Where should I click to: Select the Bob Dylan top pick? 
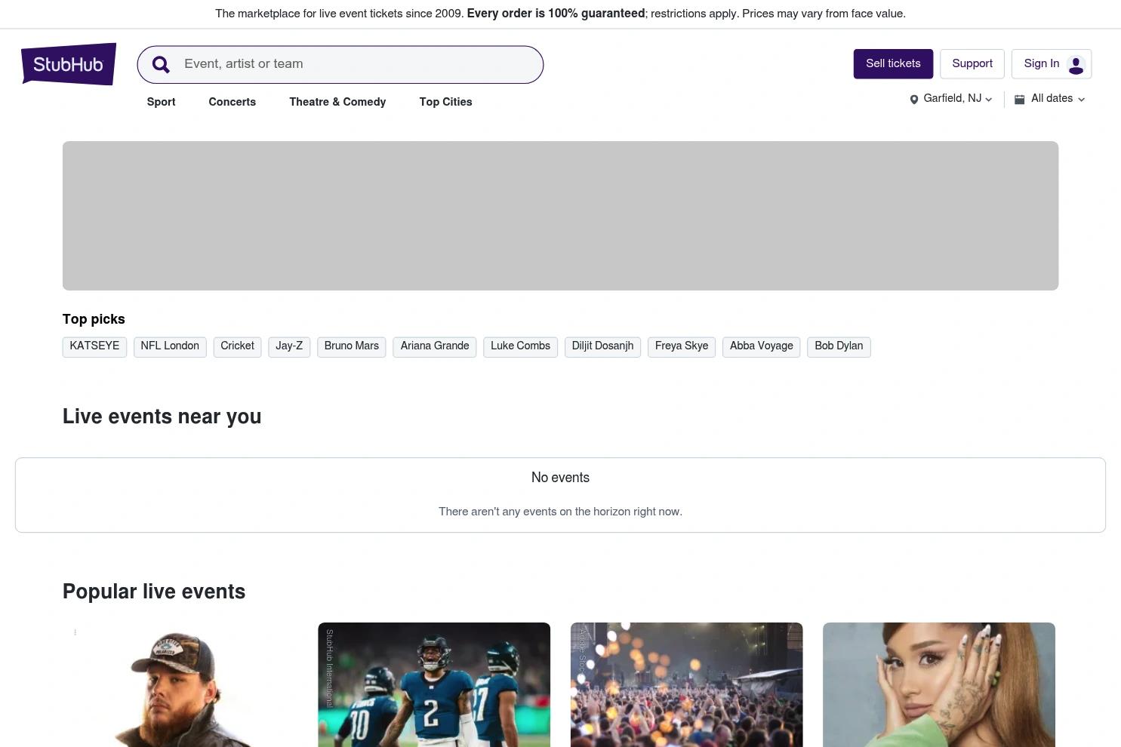coord(839,346)
